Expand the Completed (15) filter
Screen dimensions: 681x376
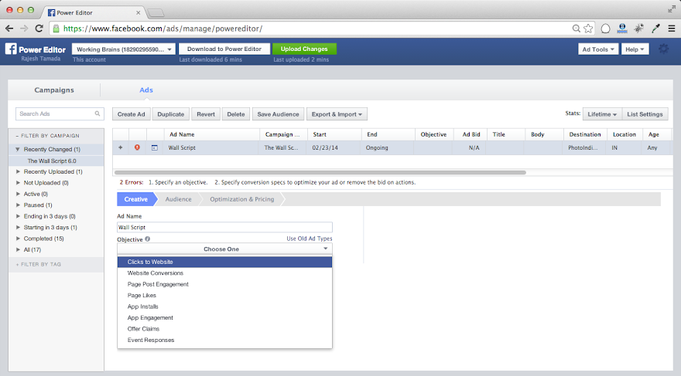click(x=18, y=239)
